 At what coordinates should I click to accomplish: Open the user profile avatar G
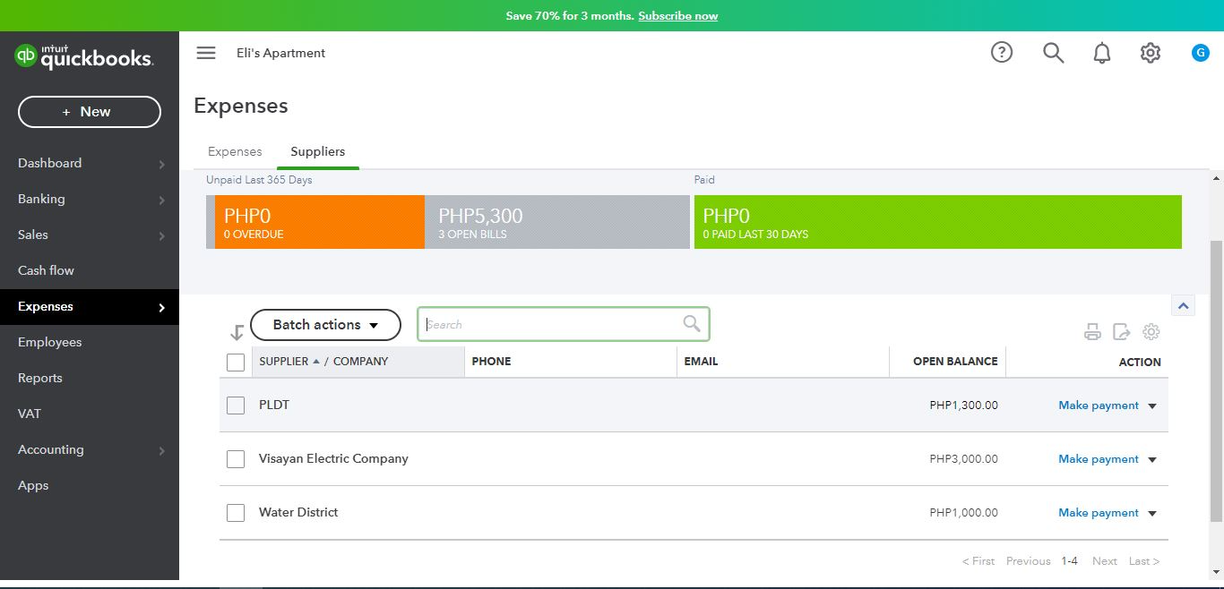pos(1201,53)
